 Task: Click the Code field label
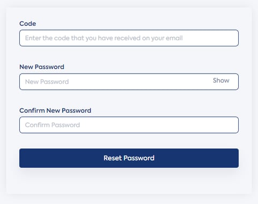pos(28,23)
